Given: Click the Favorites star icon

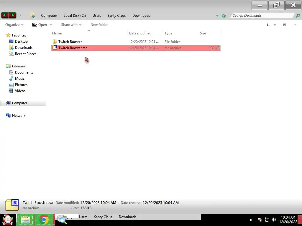Looking at the screenshot, I should (x=8, y=35).
